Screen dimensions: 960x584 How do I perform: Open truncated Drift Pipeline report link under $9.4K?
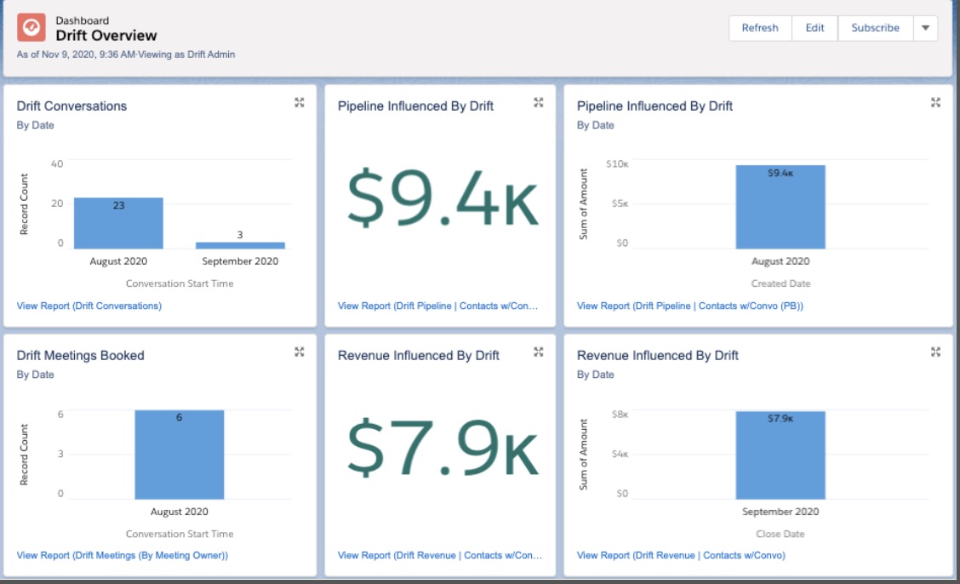(437, 306)
